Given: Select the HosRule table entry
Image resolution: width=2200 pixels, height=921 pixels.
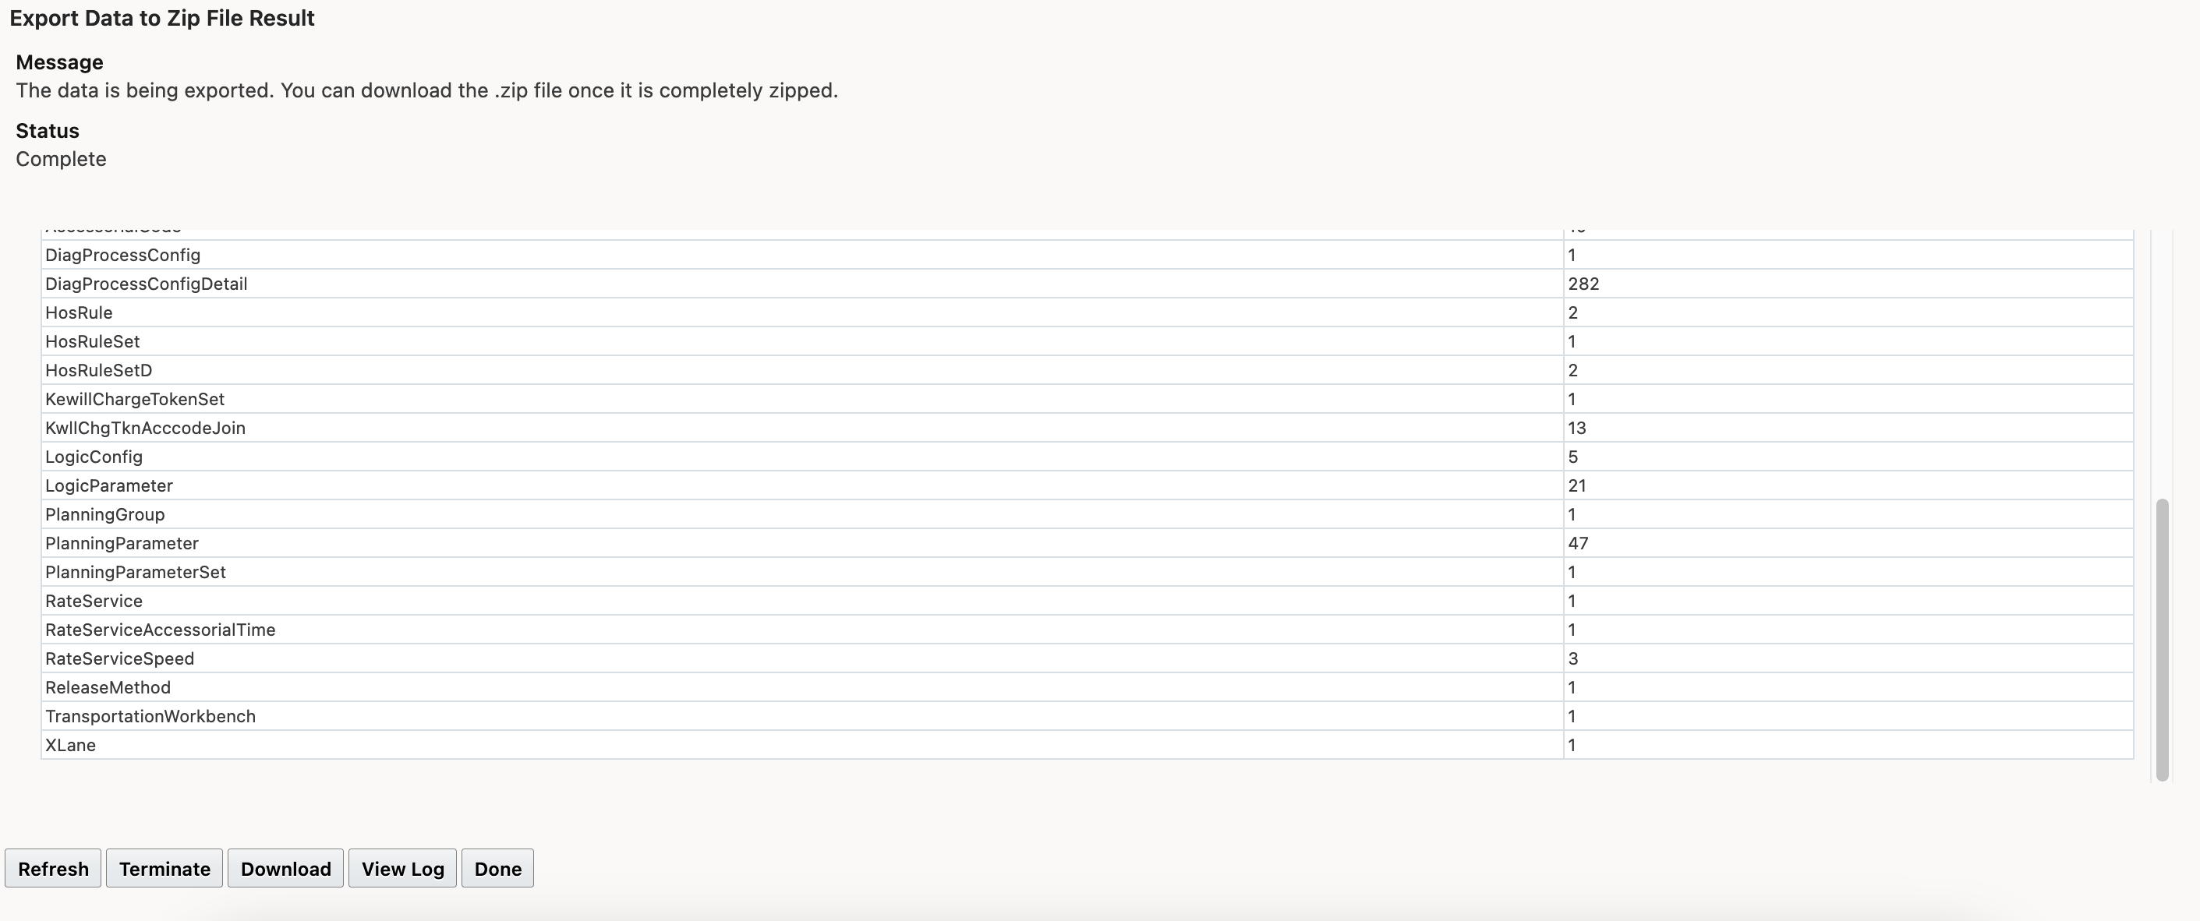Looking at the screenshot, I should coord(1088,312).
